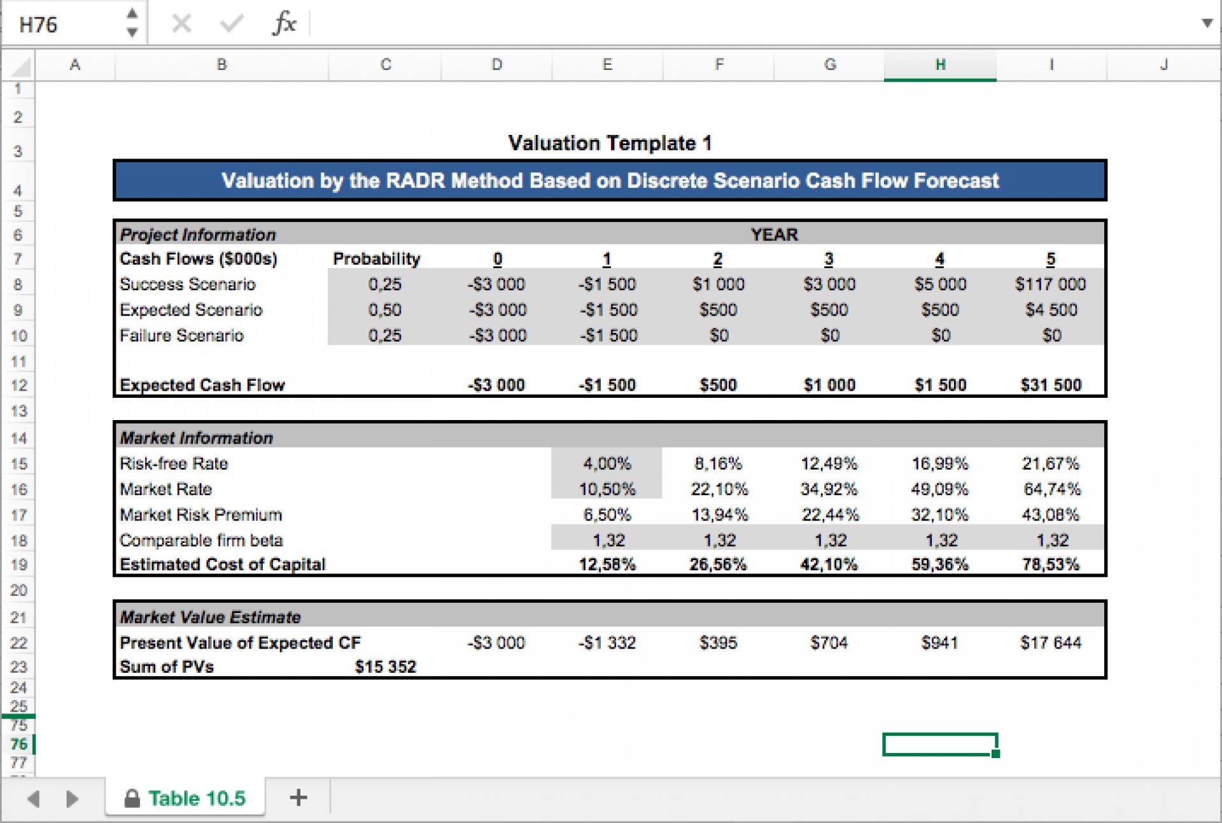Add a new sheet with plus button

pos(298,797)
